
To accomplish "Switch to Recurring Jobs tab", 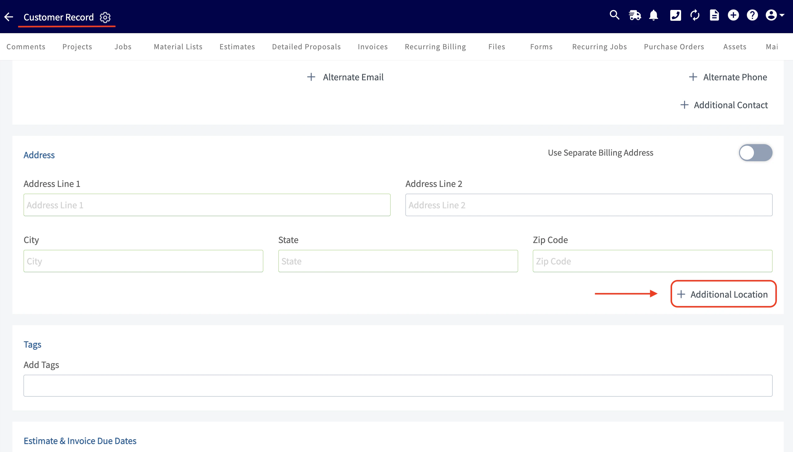I will tap(600, 47).
